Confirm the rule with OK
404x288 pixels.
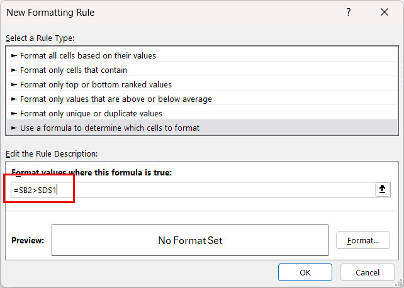pyautogui.click(x=305, y=272)
